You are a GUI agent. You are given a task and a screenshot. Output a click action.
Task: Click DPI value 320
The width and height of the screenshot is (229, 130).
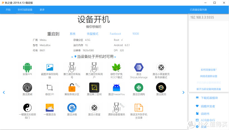[122, 50]
